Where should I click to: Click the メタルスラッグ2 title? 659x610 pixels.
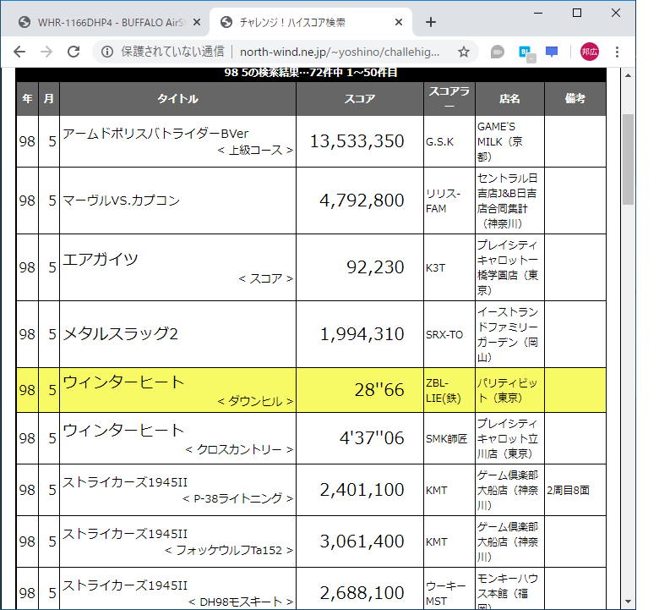click(x=120, y=334)
